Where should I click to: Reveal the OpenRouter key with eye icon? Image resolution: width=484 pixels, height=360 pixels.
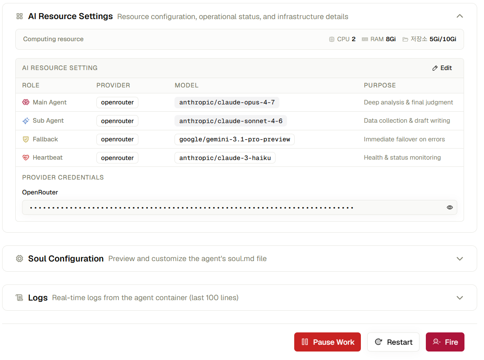450,208
